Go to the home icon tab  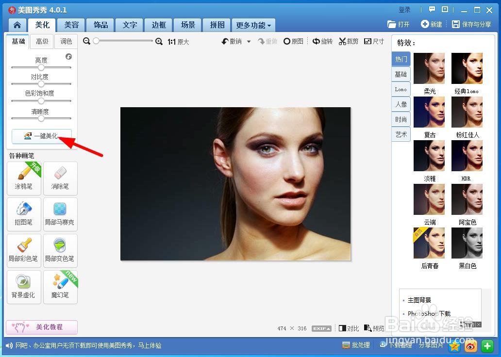pyautogui.click(x=17, y=25)
